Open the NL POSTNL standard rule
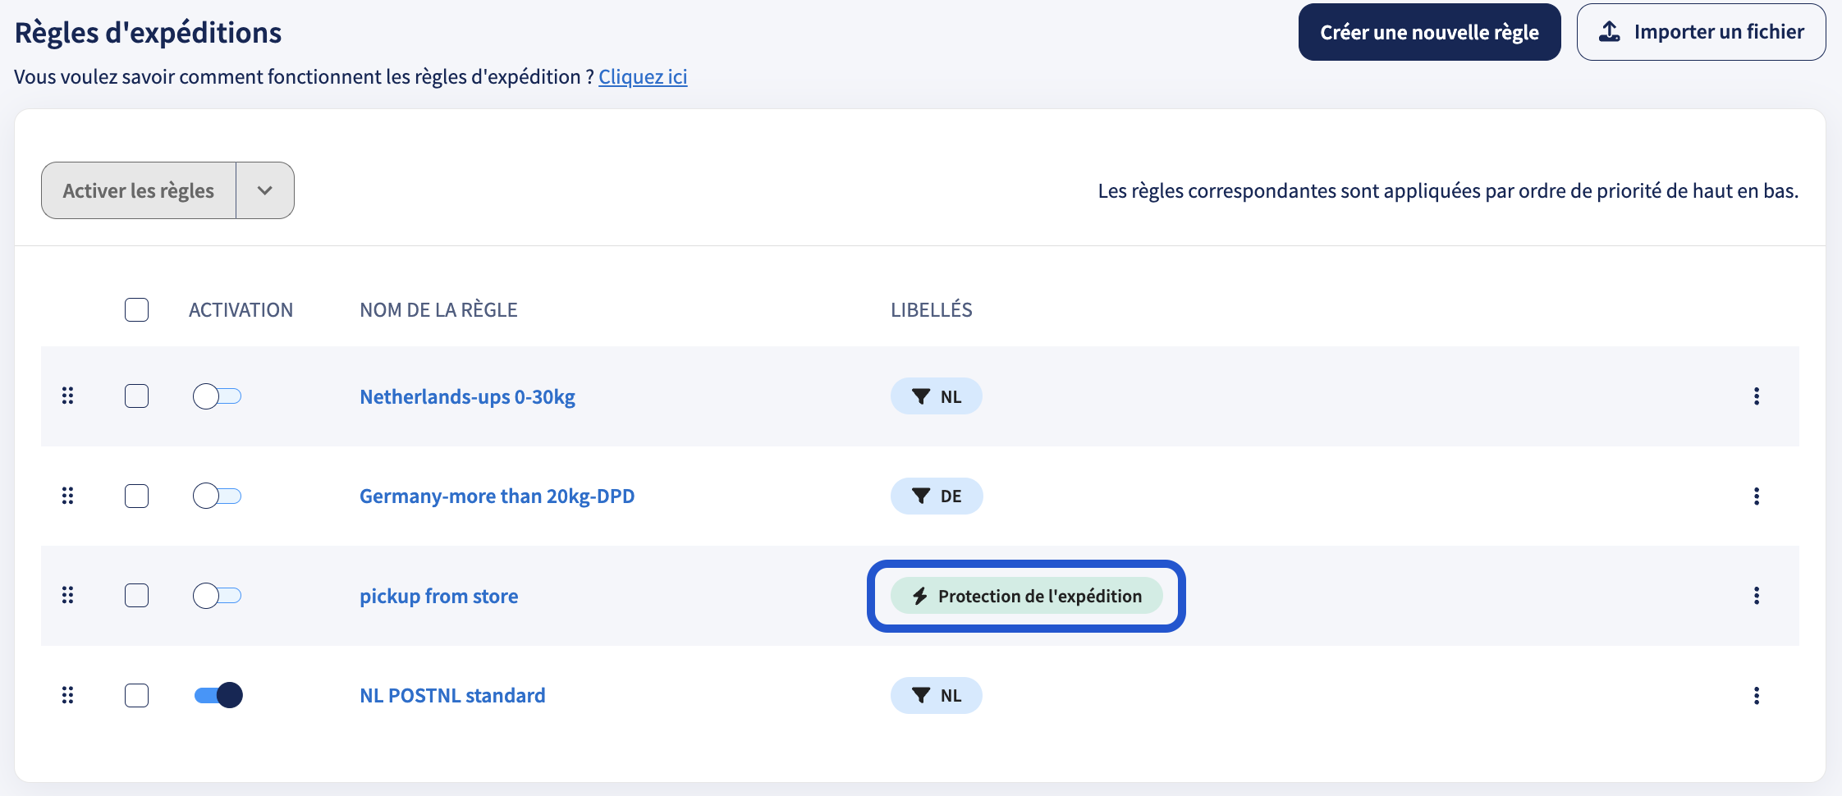Image resolution: width=1842 pixels, height=796 pixels. pos(452,695)
